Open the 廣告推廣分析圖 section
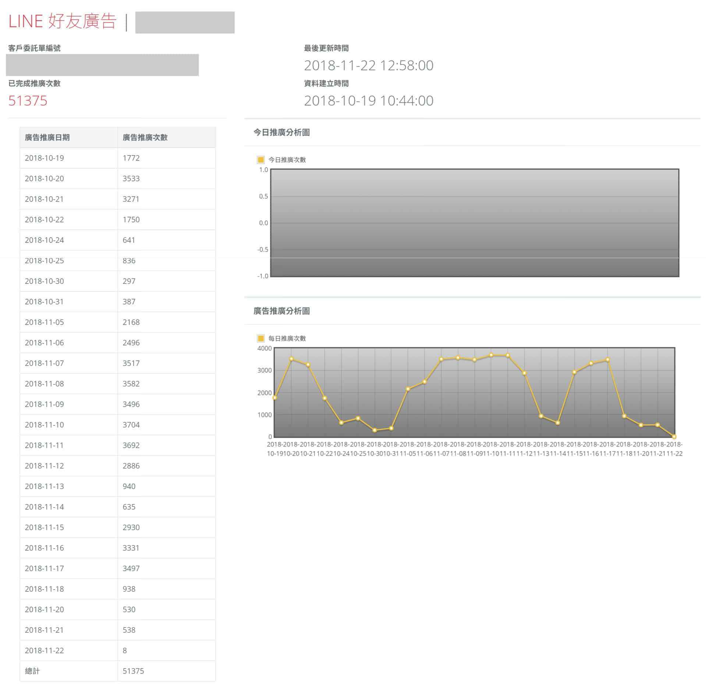Screen dimensions: 706x696 281,311
